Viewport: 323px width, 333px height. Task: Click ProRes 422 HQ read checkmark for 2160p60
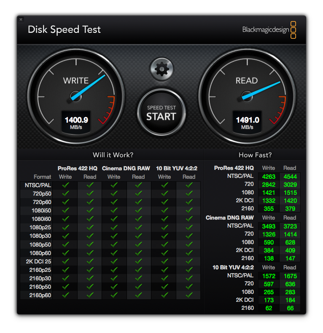90,295
